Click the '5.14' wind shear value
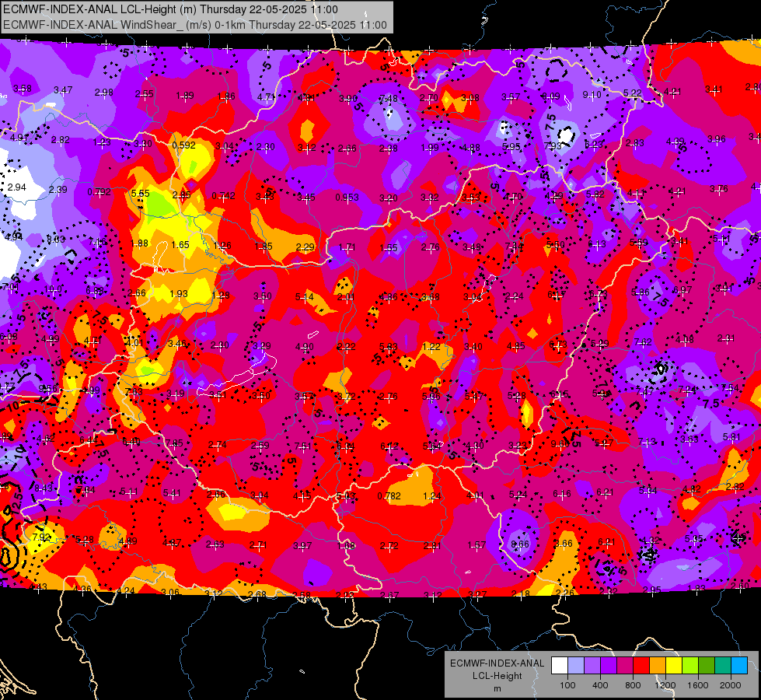The image size is (761, 700). 304,297
